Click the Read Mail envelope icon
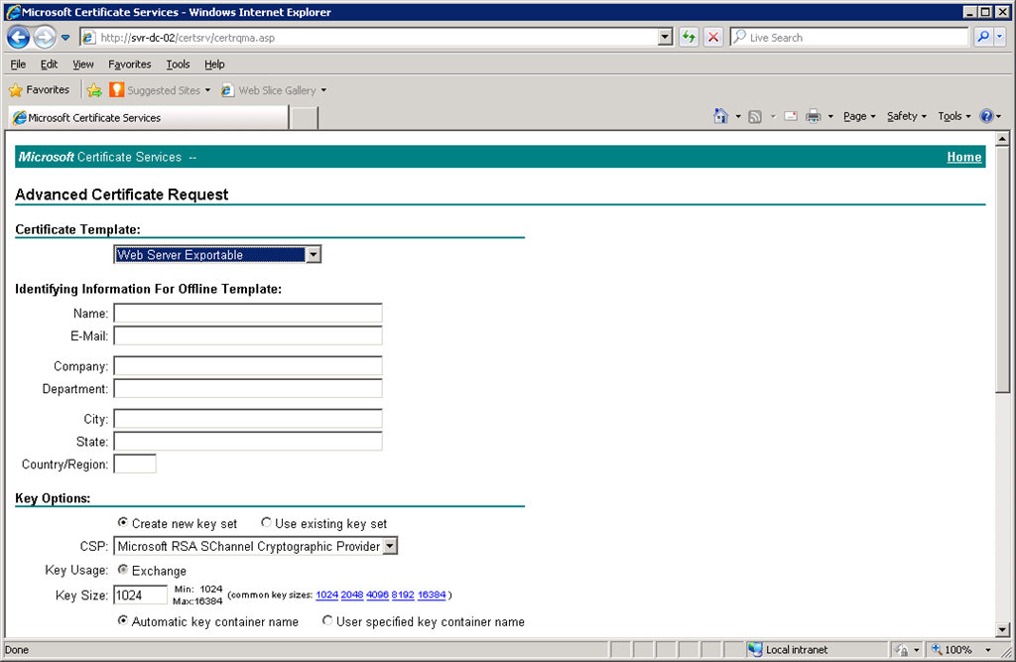 tap(791, 117)
